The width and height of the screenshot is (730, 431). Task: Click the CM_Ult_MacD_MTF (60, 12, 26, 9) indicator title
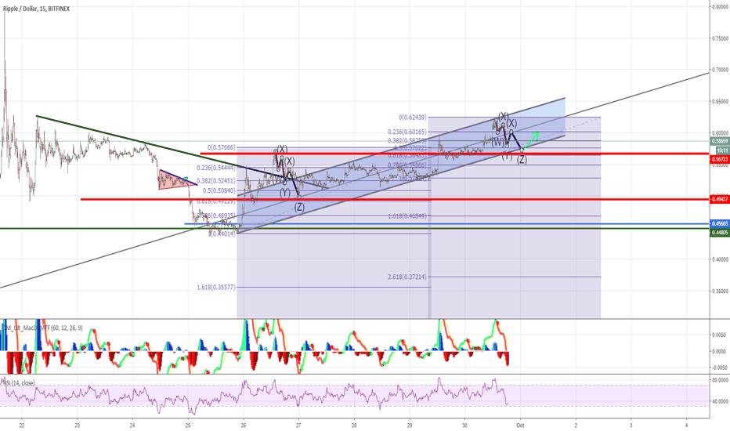[x=43, y=328]
